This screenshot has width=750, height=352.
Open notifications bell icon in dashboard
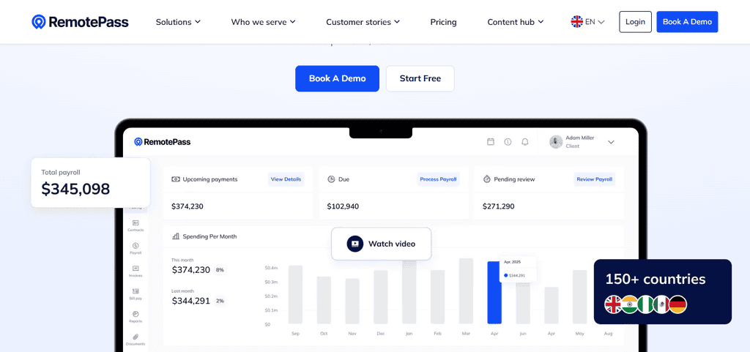(x=524, y=142)
